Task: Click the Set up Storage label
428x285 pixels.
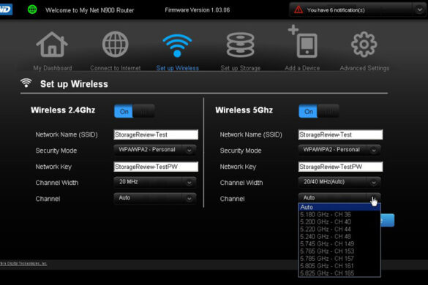Action: [241, 68]
